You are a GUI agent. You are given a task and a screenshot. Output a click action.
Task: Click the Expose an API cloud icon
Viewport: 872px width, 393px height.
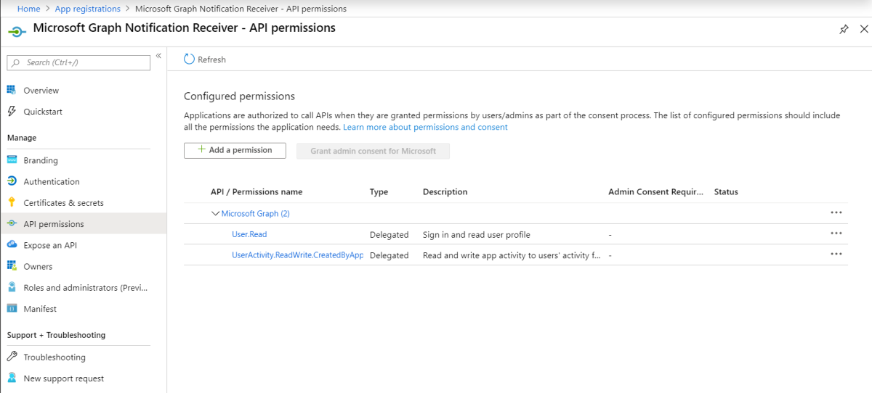click(12, 245)
